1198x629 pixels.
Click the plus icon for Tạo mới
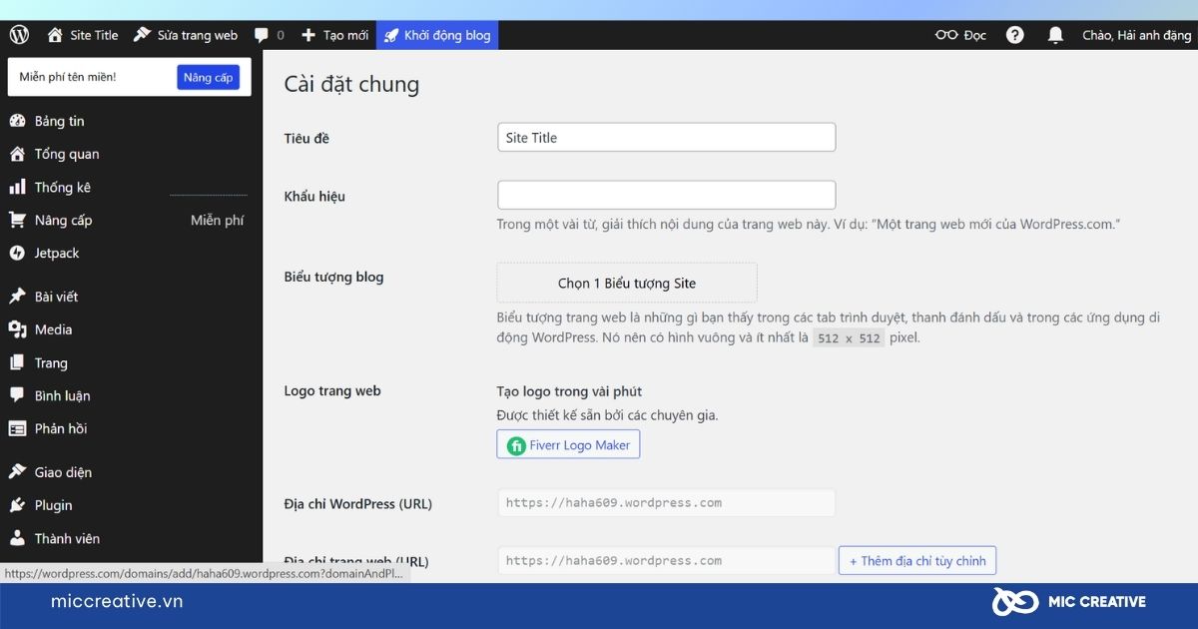308,35
